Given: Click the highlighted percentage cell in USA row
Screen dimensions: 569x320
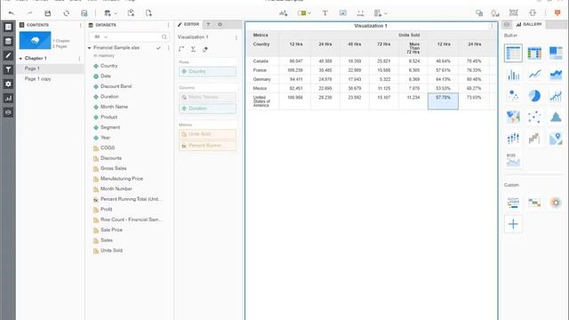Looking at the screenshot, I should click(443, 100).
